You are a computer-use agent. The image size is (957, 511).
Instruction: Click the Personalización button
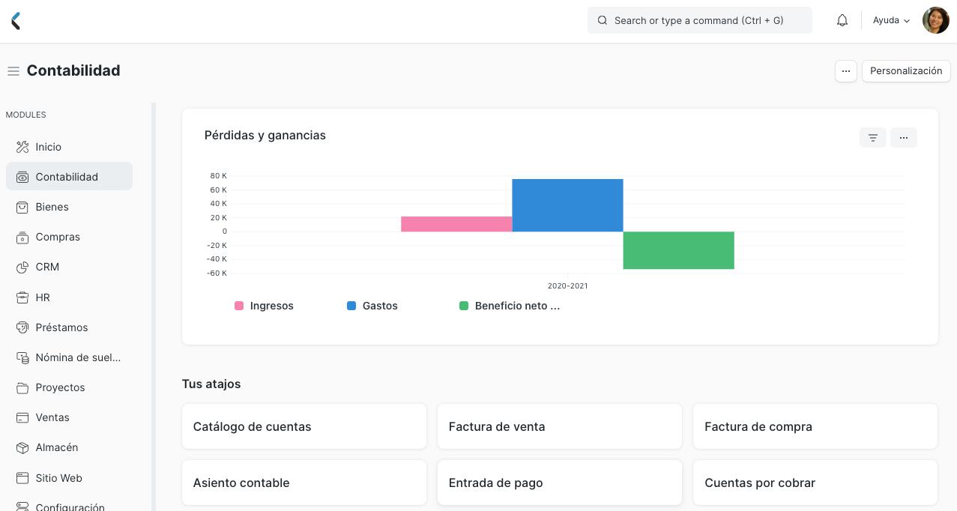pos(906,71)
